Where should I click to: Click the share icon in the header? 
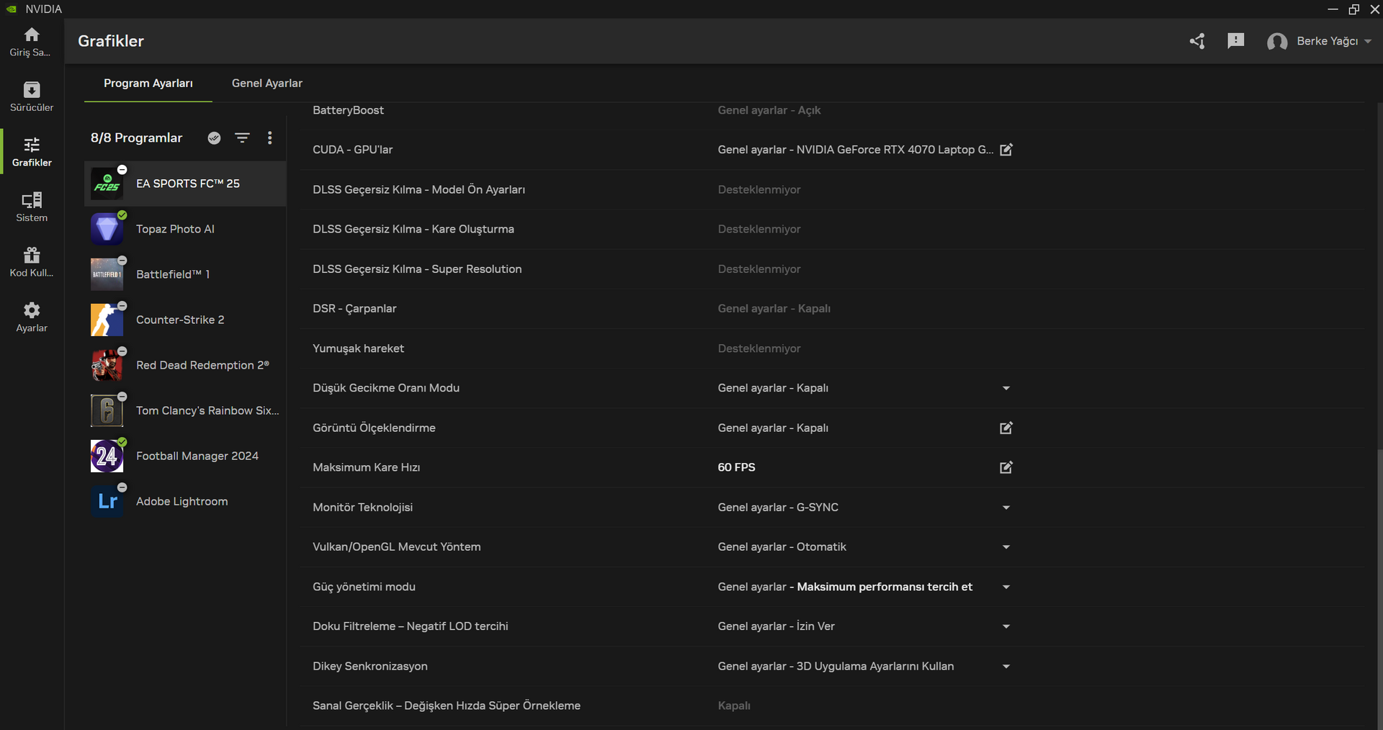[x=1197, y=41]
